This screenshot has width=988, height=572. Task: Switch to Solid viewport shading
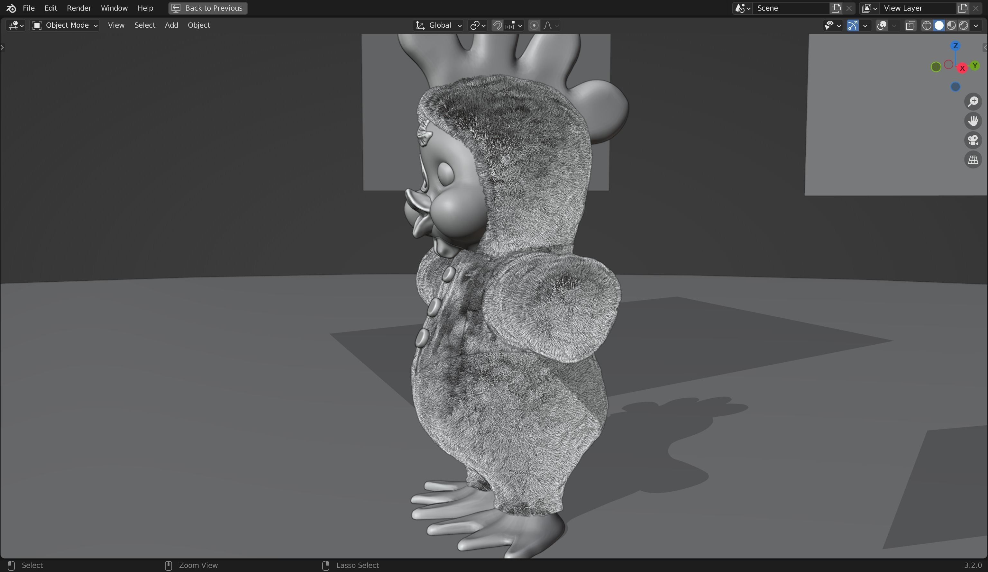click(x=939, y=25)
